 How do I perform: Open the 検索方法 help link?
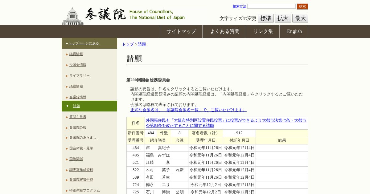239,6
